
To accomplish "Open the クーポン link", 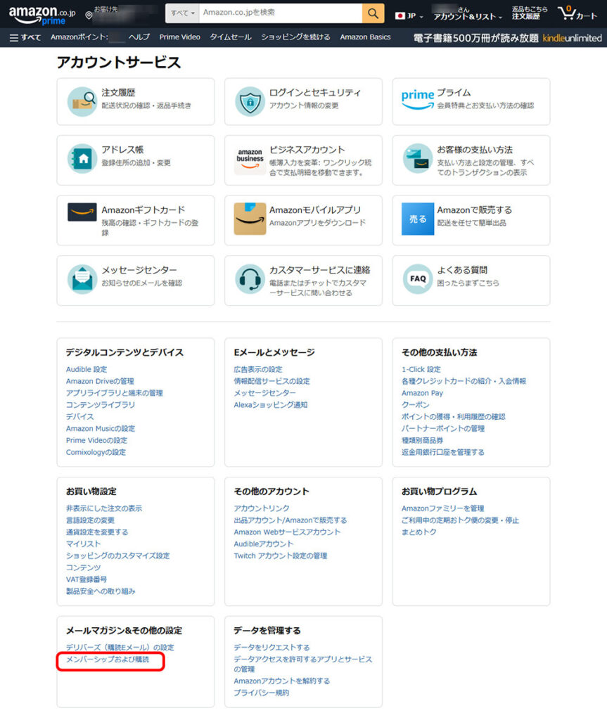I will point(416,405).
